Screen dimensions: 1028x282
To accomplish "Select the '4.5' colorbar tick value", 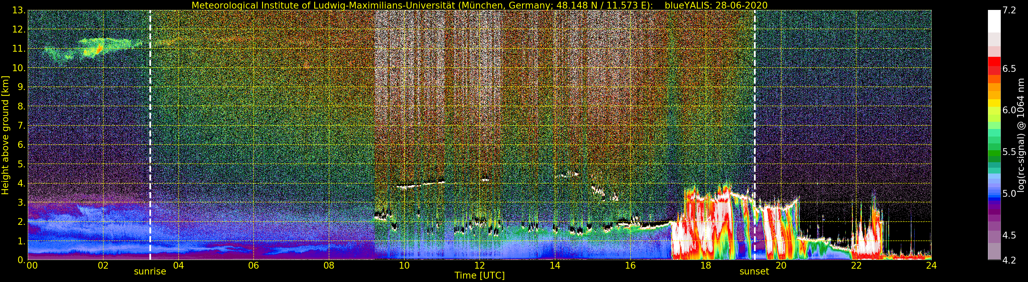I will point(1009,235).
